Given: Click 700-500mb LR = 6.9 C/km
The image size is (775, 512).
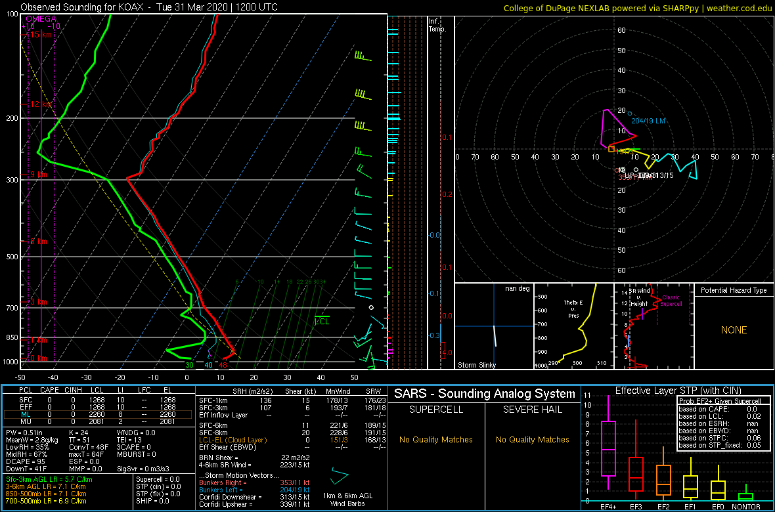Looking at the screenshot, I should point(46,500).
